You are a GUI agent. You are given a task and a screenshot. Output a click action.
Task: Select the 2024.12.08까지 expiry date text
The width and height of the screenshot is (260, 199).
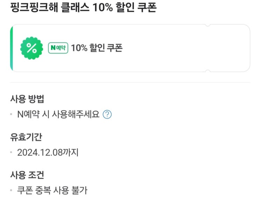click(48, 153)
